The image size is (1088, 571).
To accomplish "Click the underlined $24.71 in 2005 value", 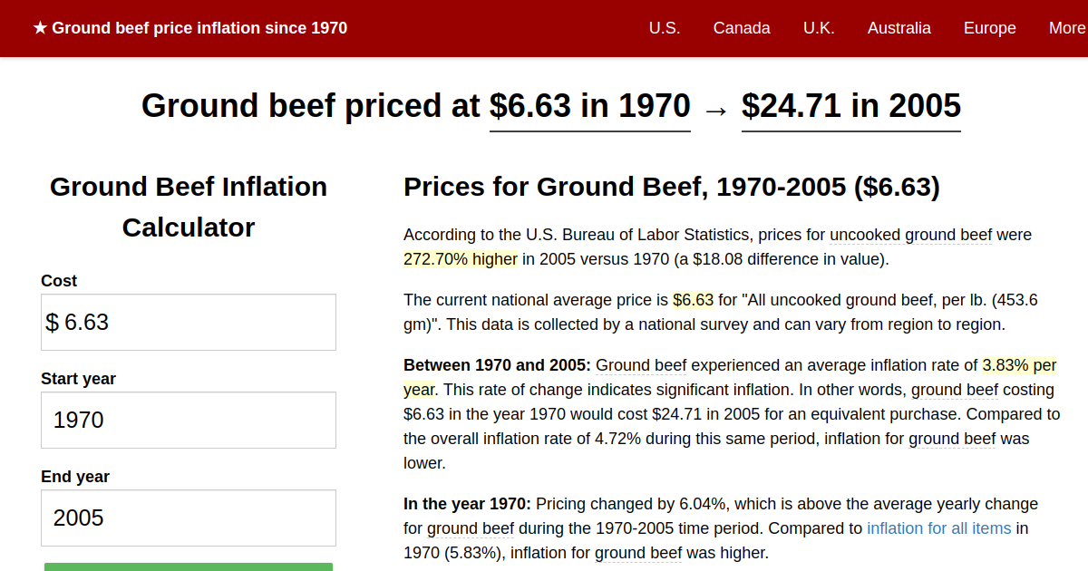I will click(x=850, y=106).
